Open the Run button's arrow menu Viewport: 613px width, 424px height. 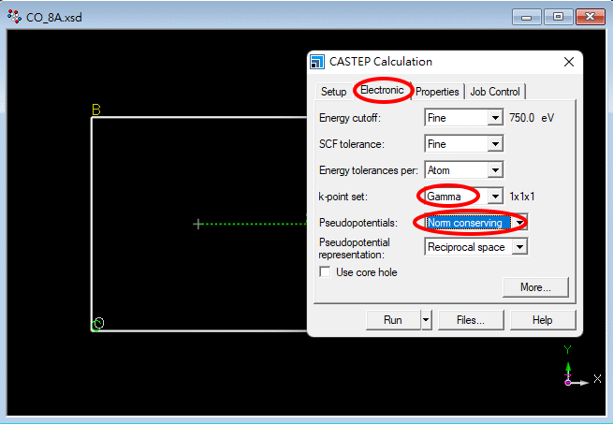[x=427, y=320]
